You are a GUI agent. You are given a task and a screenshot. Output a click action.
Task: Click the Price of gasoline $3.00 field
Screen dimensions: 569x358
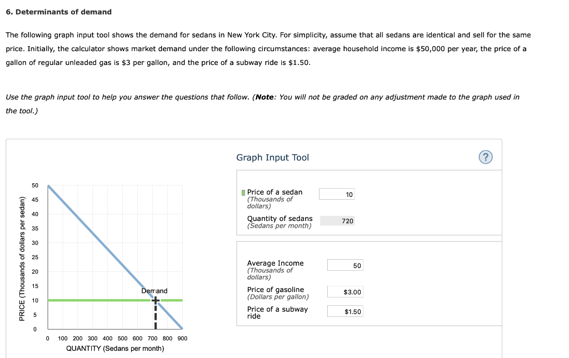point(345,291)
